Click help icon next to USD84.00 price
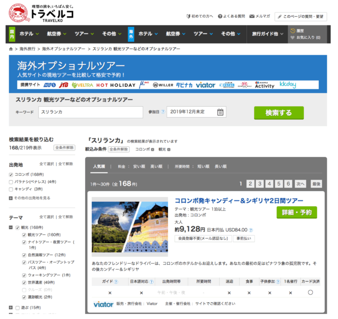This screenshot has width=338, height=319. [x=251, y=230]
